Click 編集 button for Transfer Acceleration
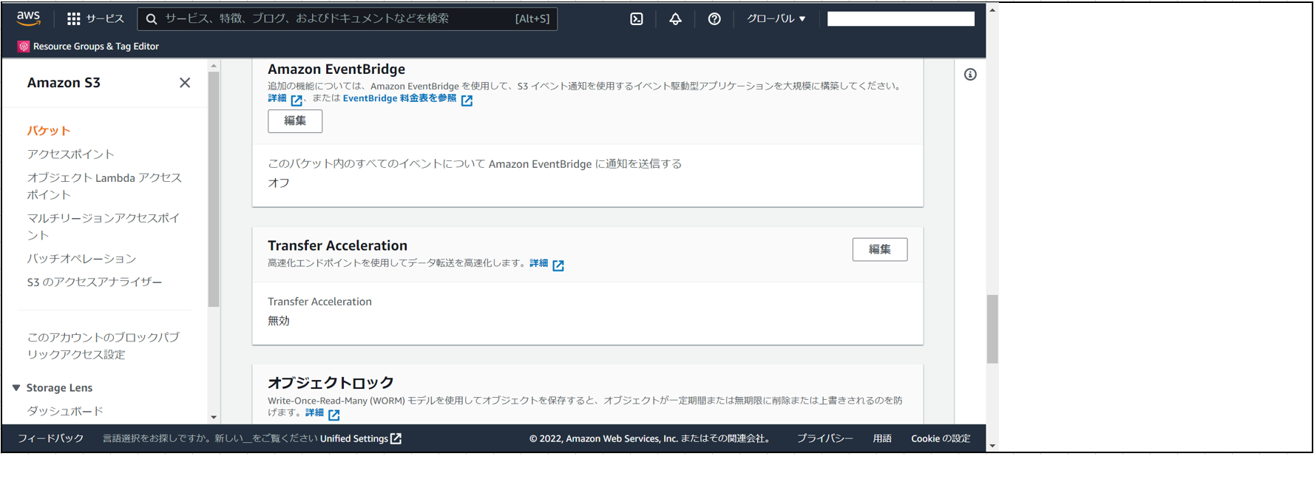Viewport: 1314px width, 479px height. pyautogui.click(x=880, y=249)
